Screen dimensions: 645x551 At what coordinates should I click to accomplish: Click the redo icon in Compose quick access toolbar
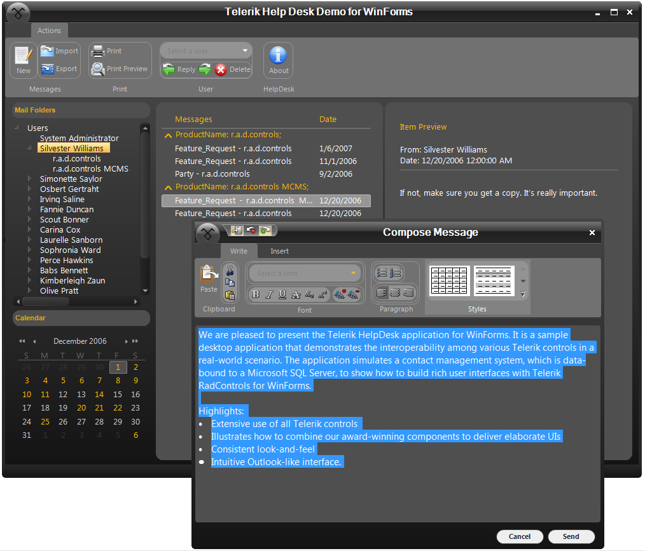265,230
